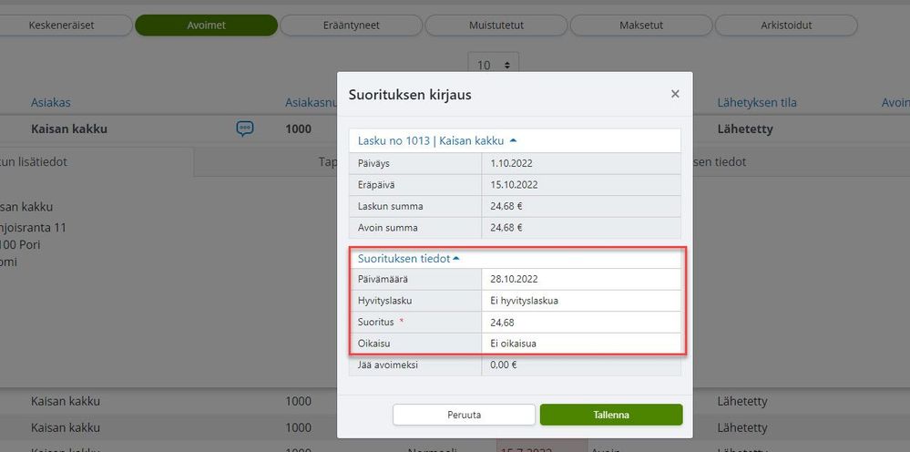The width and height of the screenshot is (910, 452).
Task: Open the Erääntyneet tab
Action: pos(351,26)
